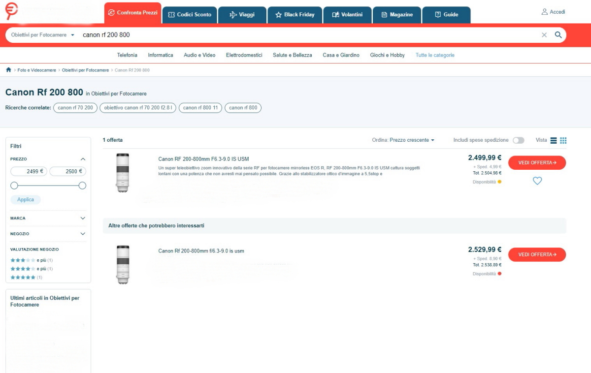Viewport: 591px width, 373px height.
Task: Click the maximum price field 2500 €
Action: pyautogui.click(x=68, y=172)
